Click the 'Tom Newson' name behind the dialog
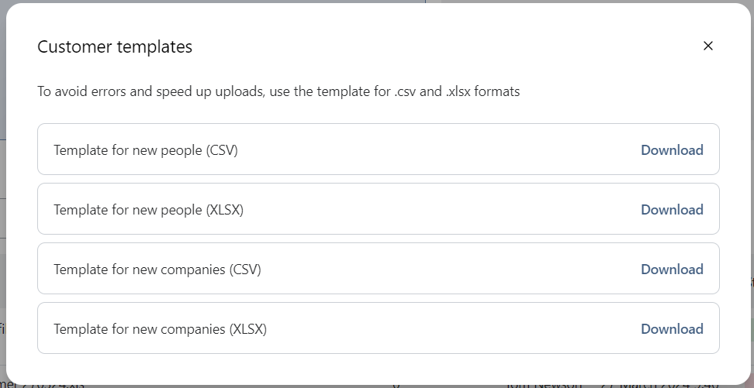754x388 pixels. 542,384
